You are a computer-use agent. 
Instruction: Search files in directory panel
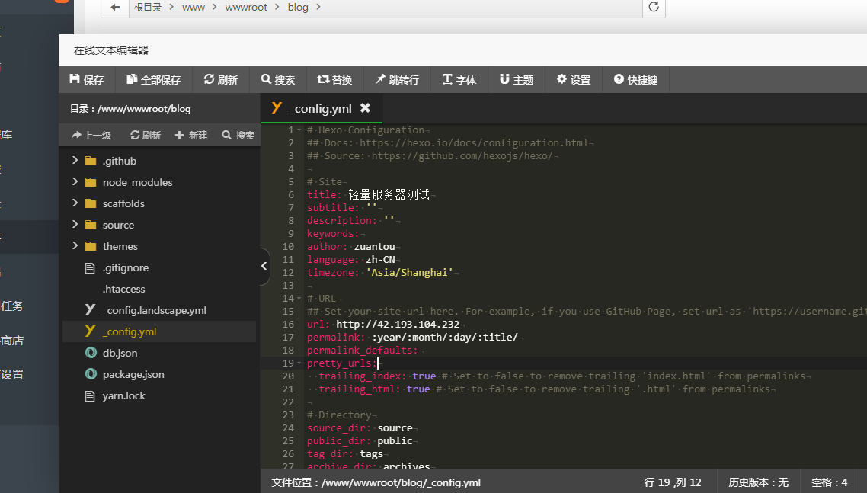(x=238, y=135)
